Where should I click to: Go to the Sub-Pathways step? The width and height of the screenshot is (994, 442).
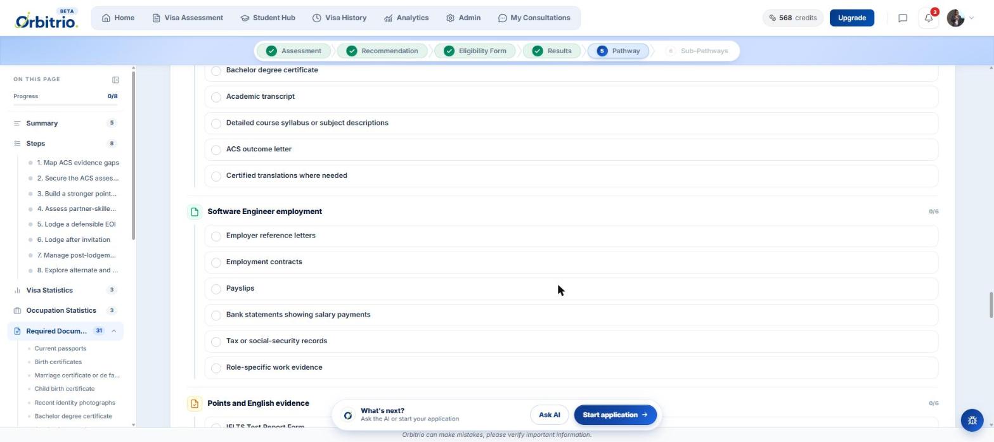pyautogui.click(x=697, y=51)
